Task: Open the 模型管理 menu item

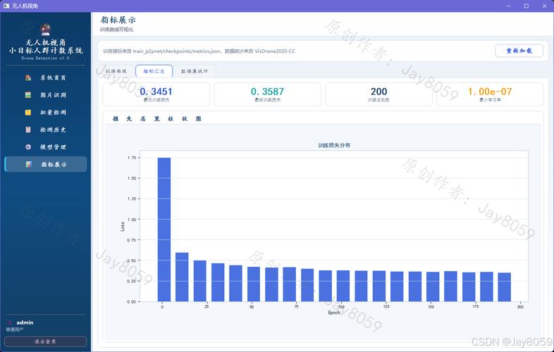Action: [45, 147]
